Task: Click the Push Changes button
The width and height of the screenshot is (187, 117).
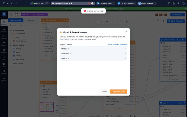Action: pos(176,21)
